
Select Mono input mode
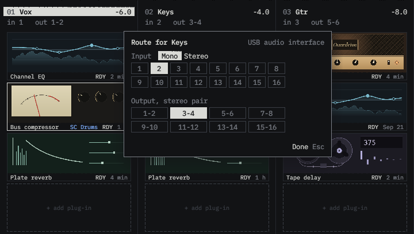170,56
